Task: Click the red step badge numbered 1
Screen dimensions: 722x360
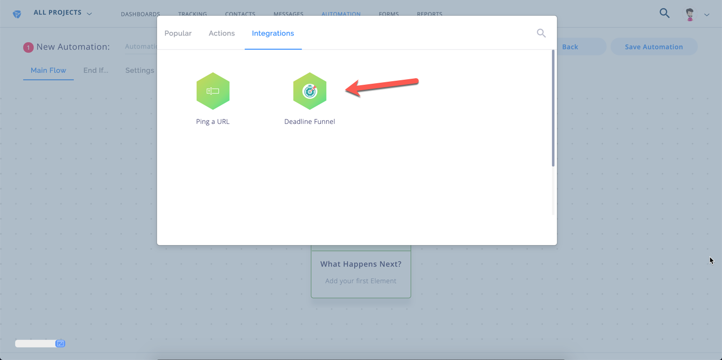Action: (x=28, y=47)
